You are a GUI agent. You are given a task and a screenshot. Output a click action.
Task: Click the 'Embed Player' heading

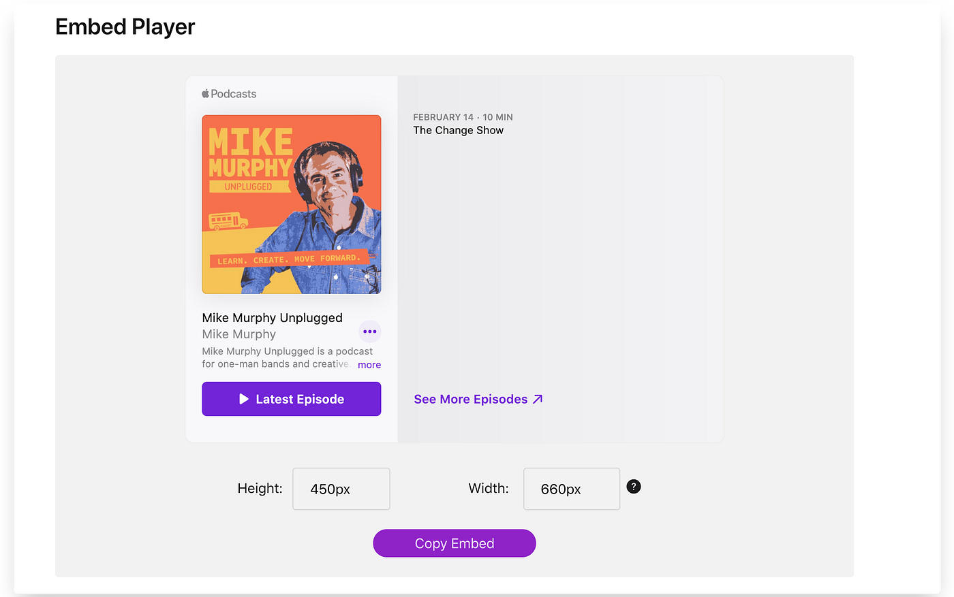point(125,27)
